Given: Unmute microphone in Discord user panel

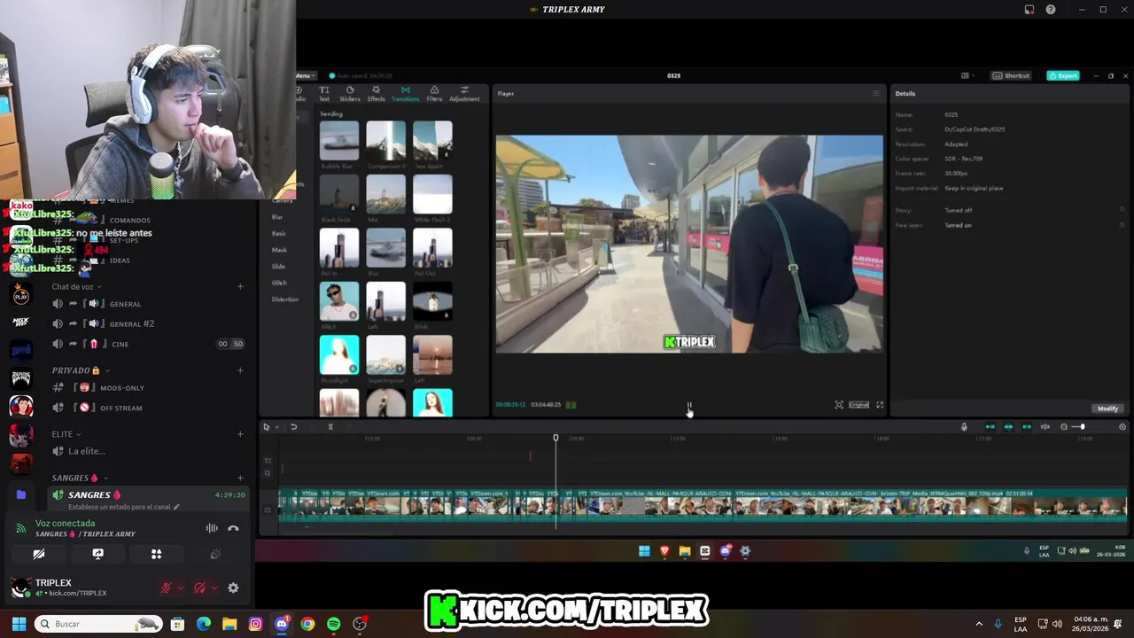Looking at the screenshot, I should click(166, 587).
